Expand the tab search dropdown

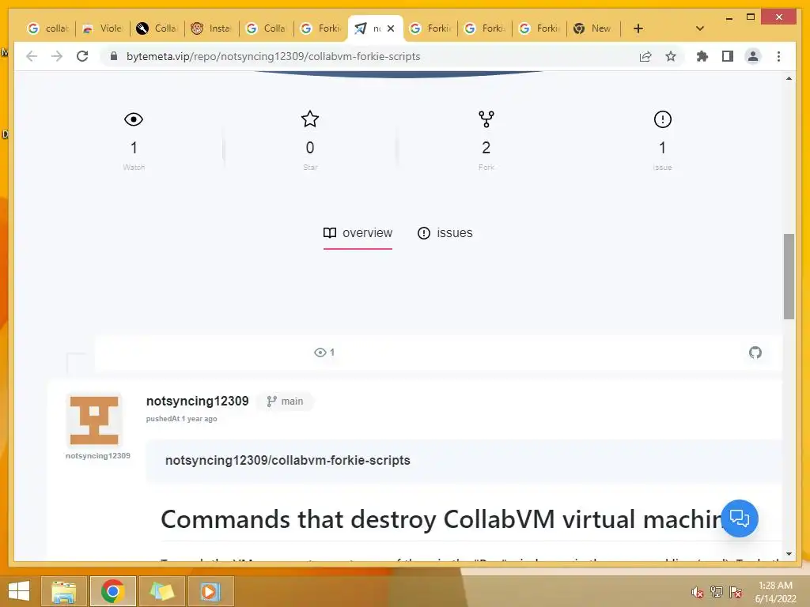coord(700,28)
